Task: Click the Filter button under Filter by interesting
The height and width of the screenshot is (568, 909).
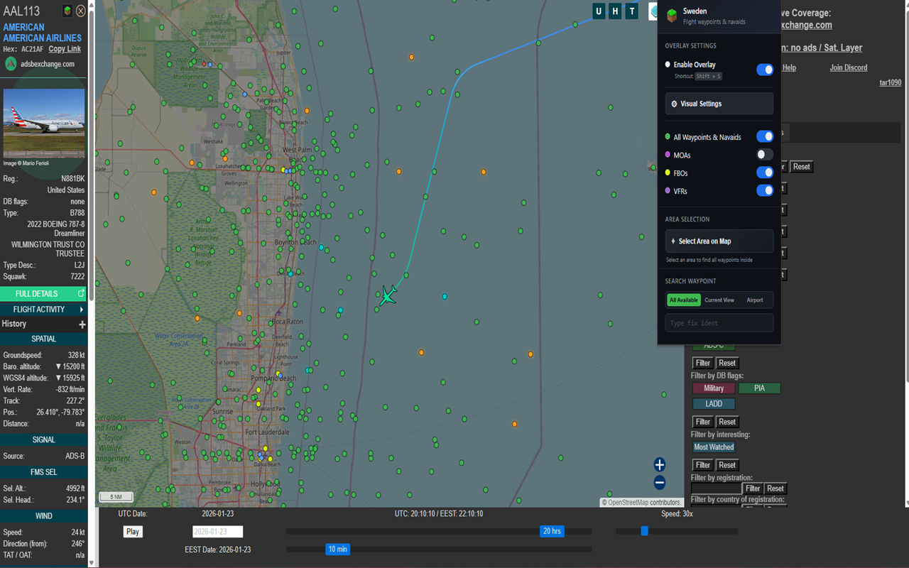Action: (x=702, y=465)
